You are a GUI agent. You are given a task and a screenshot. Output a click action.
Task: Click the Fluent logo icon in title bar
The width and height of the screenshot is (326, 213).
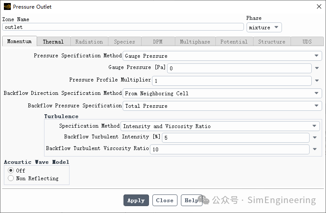tap(7, 6)
